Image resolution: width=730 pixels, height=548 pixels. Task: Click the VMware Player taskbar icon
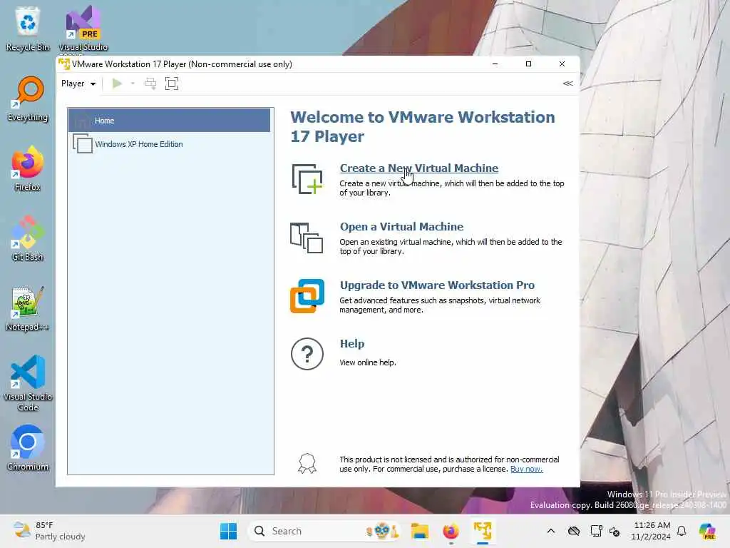[x=483, y=531]
